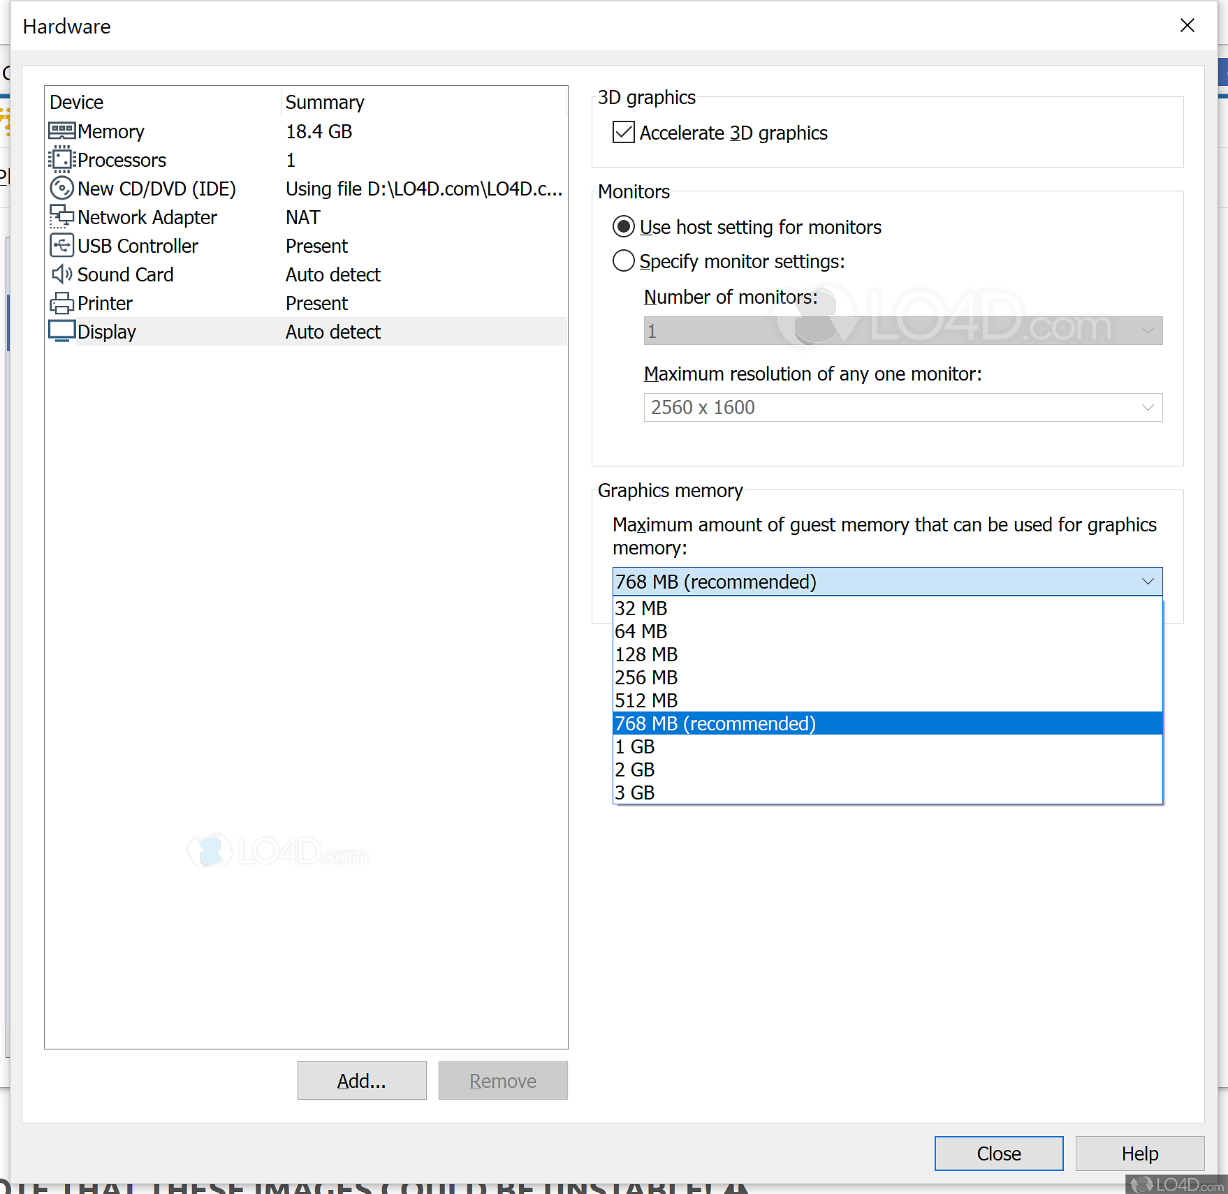The image size is (1228, 1194).
Task: Uncheck Accelerate 3D graphics
Action: [623, 133]
